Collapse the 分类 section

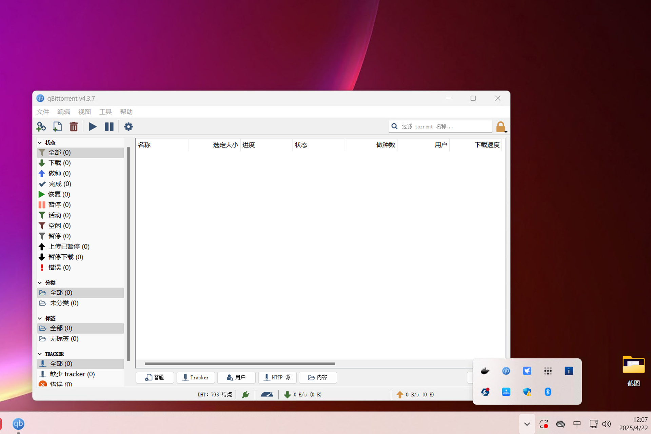pos(40,283)
